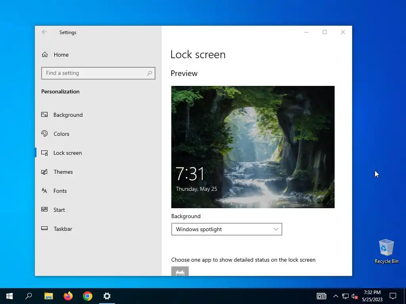Click the Lock screen page title
Image resolution: width=406 pixels, height=304 pixels.
point(198,55)
